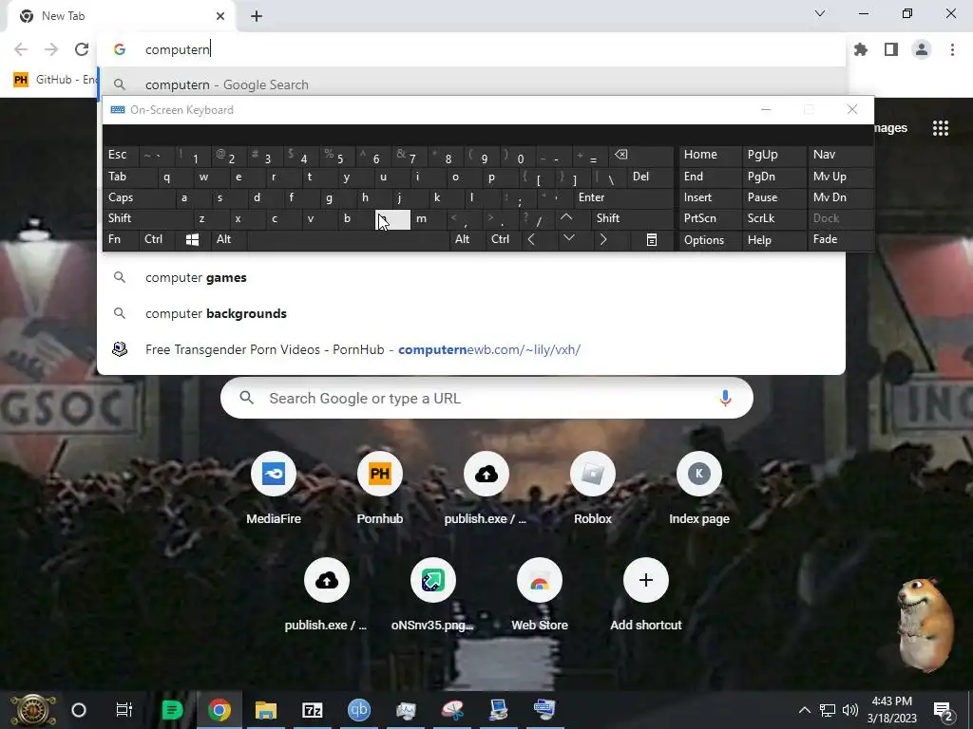Open the Chrome three-dot menu
The width and height of the screenshot is (973, 729).
[x=952, y=49]
